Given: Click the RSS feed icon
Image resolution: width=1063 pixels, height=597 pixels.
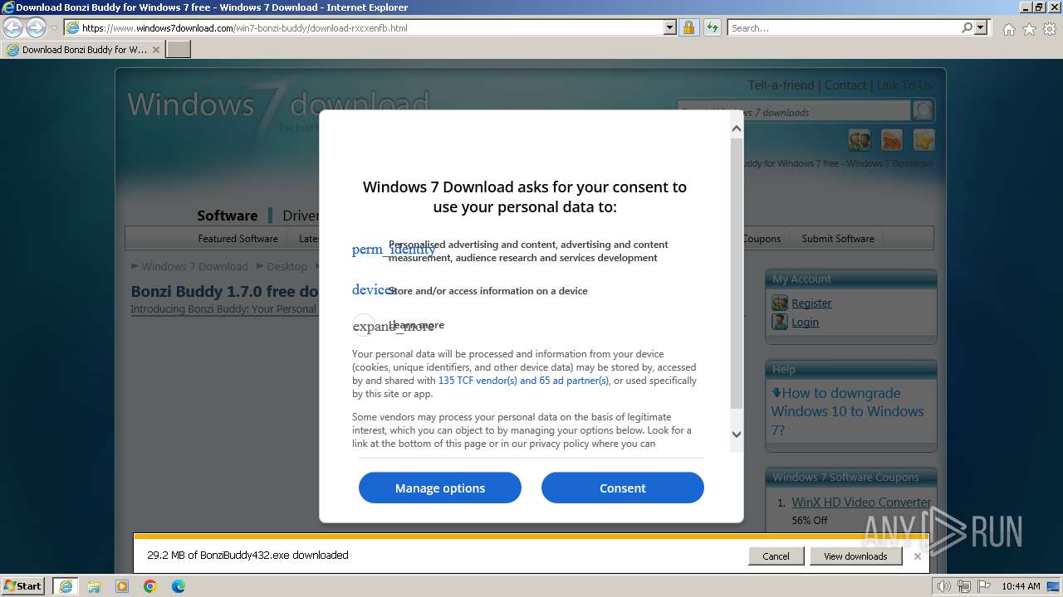Looking at the screenshot, I should (x=892, y=140).
